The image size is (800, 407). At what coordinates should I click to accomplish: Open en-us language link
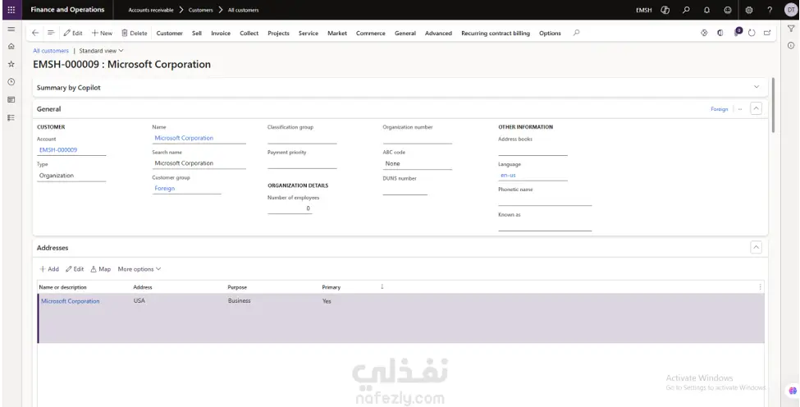pyautogui.click(x=508, y=175)
